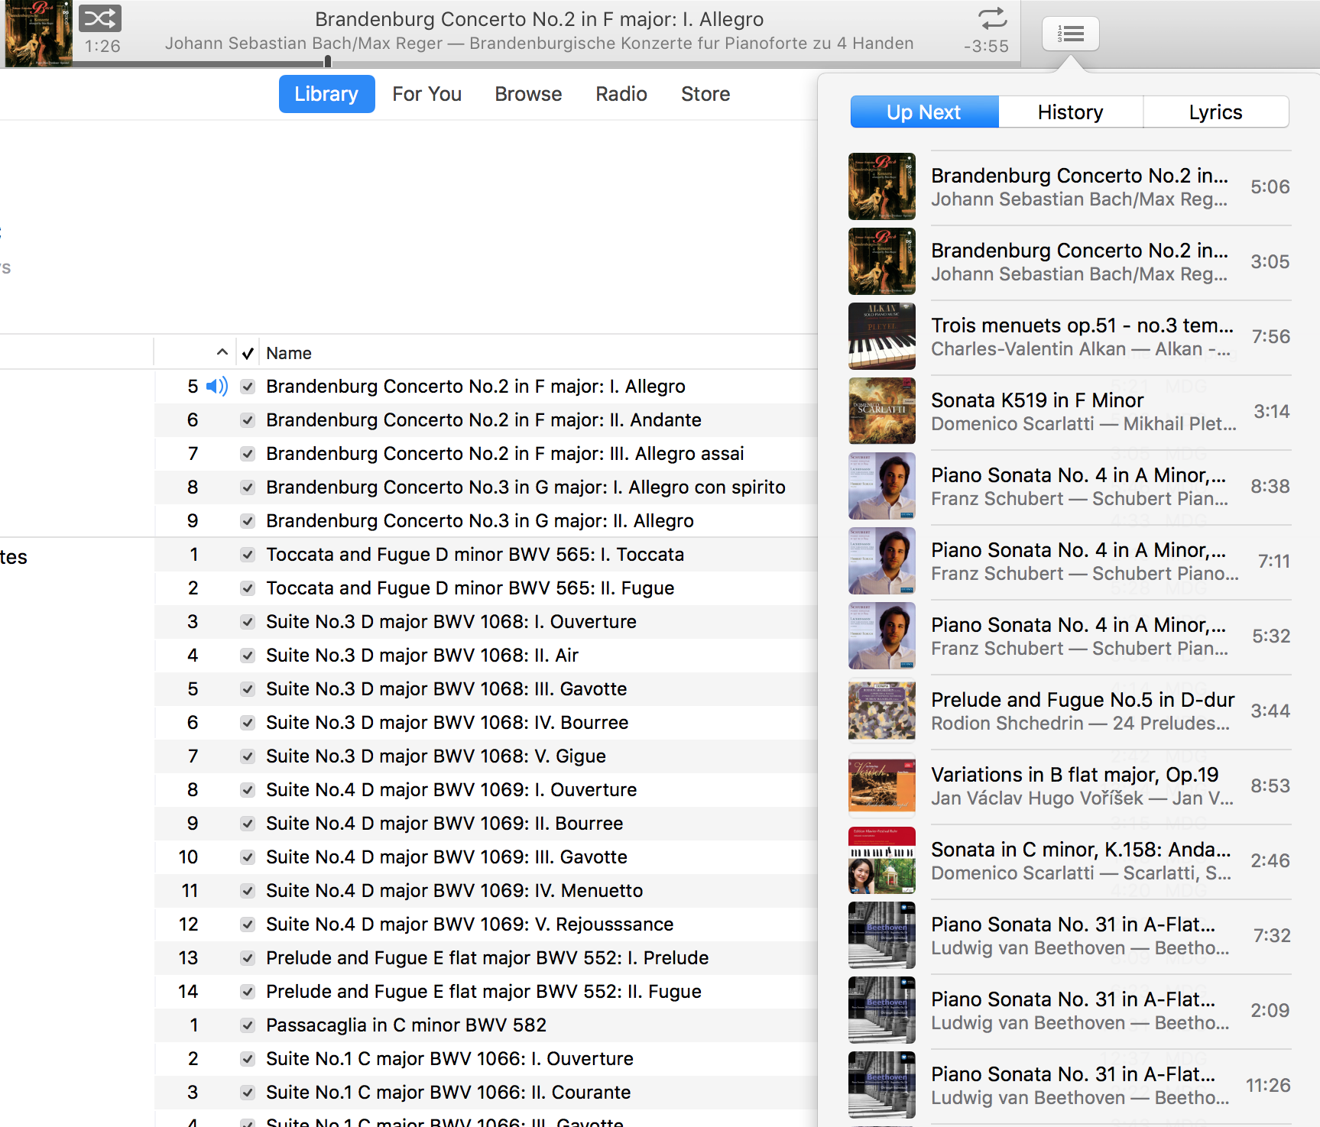Click the playback progress bar playhead
The width and height of the screenshot is (1320, 1127).
point(328,62)
